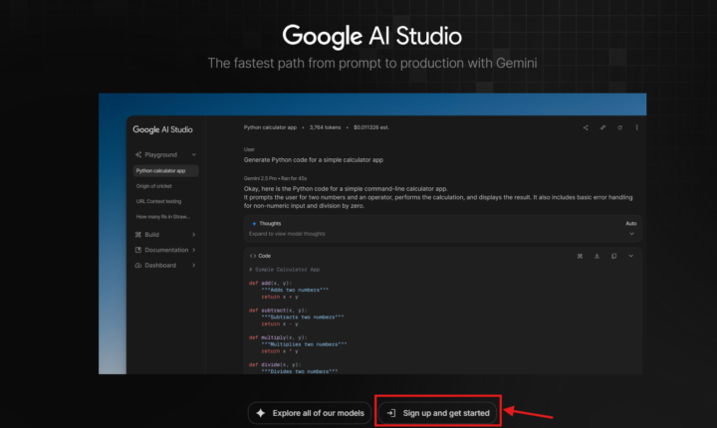Click the Playground sparkle icon in sidebar

click(138, 154)
